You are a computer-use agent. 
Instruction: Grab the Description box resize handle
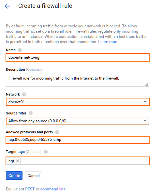pyautogui.click(x=147, y=85)
